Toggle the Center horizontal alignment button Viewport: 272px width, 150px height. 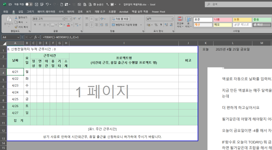[x=92, y=25]
